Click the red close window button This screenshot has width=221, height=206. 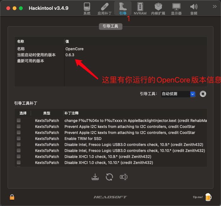pos(8,8)
